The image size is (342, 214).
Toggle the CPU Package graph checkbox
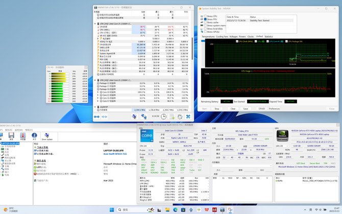point(286,41)
